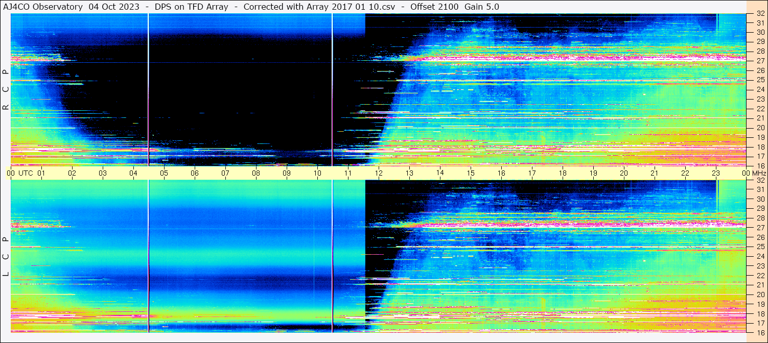Pick the 23 hour mark on the time axis
This screenshot has width=768, height=343.
coord(716,173)
